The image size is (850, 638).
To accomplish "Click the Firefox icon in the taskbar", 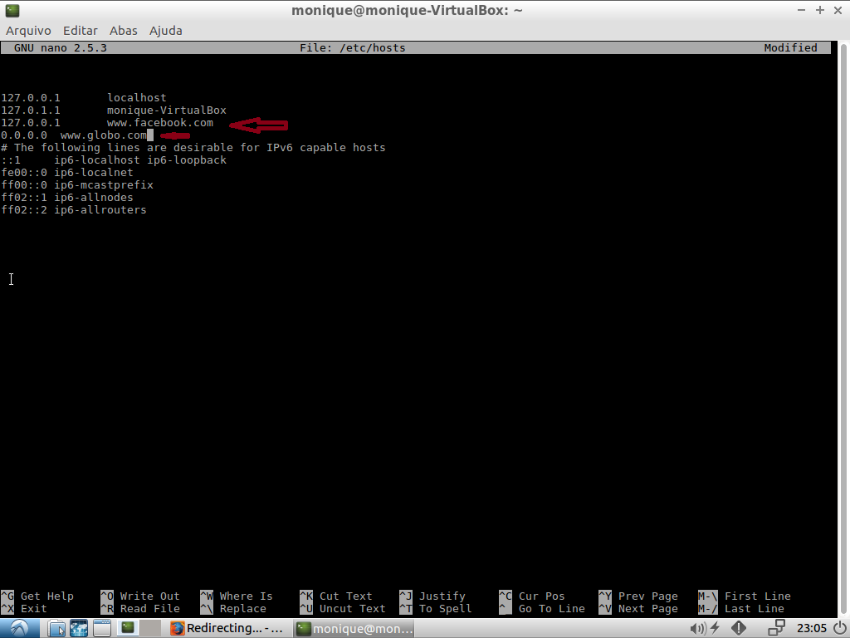I will pos(178,628).
